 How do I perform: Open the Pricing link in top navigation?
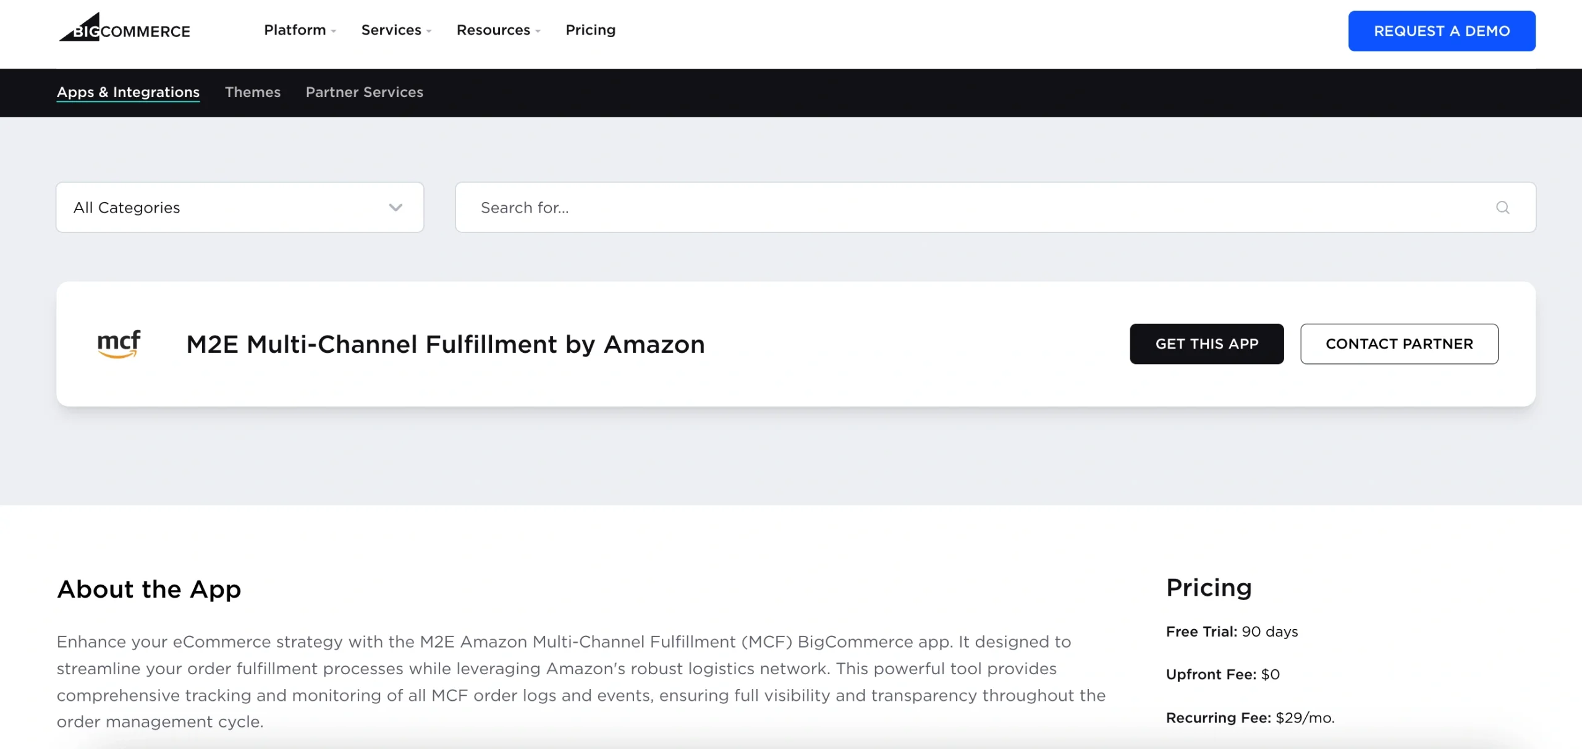tap(590, 30)
